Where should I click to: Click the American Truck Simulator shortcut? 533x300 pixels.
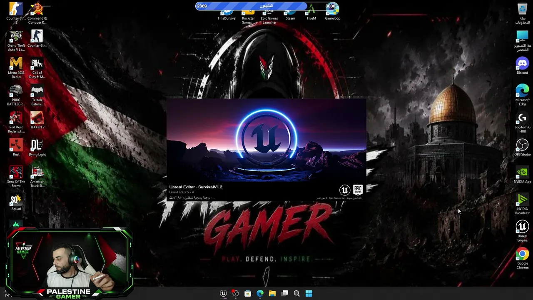coord(37,177)
